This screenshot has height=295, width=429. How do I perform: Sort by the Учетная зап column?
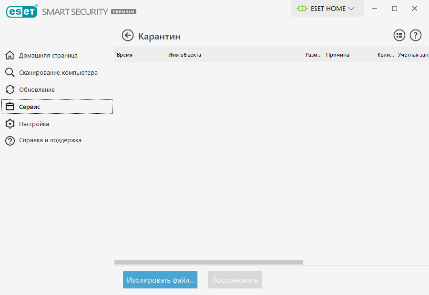pos(413,55)
